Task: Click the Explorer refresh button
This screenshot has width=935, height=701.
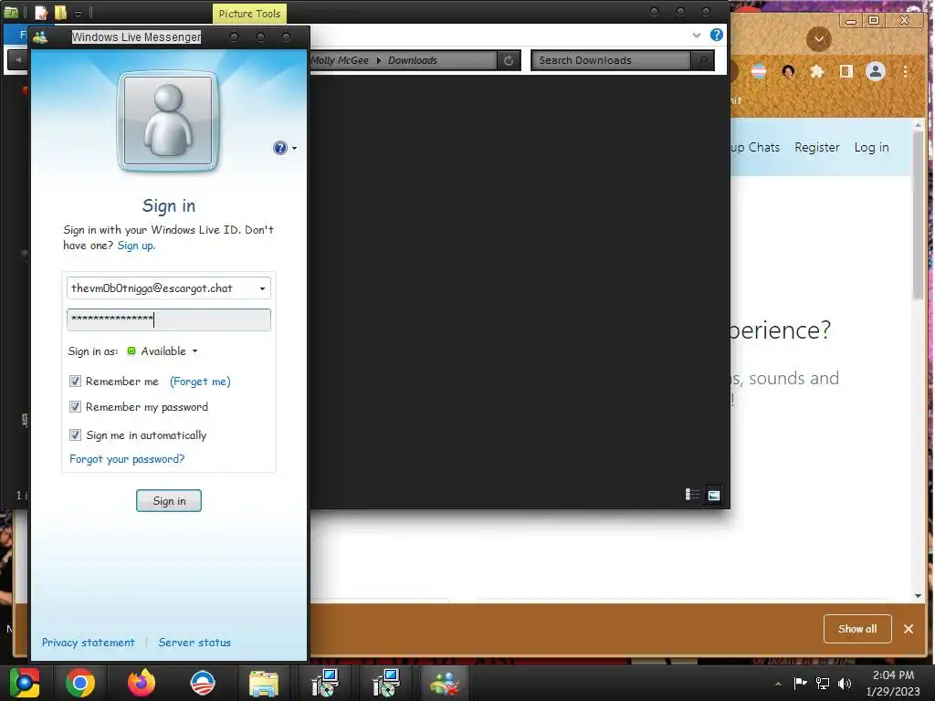Action: point(509,60)
